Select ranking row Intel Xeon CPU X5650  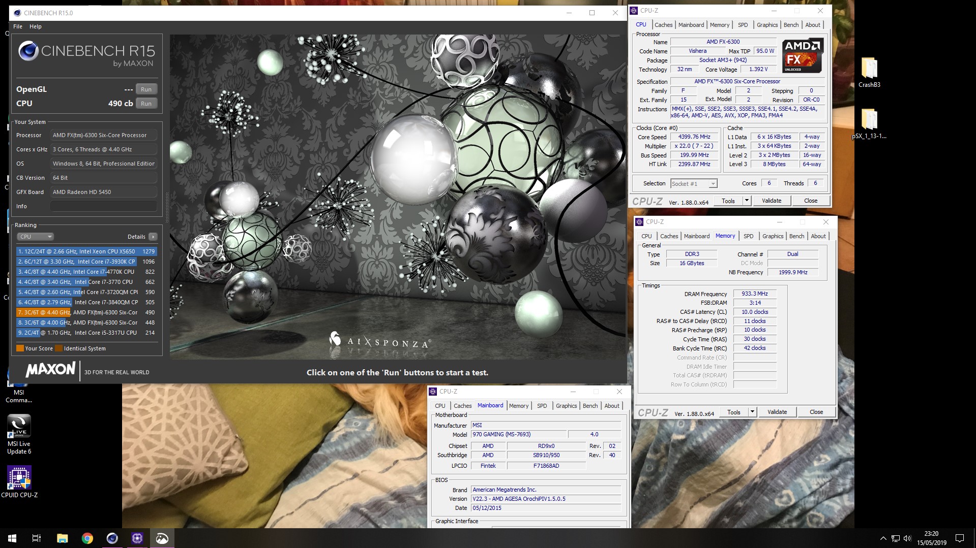86,251
